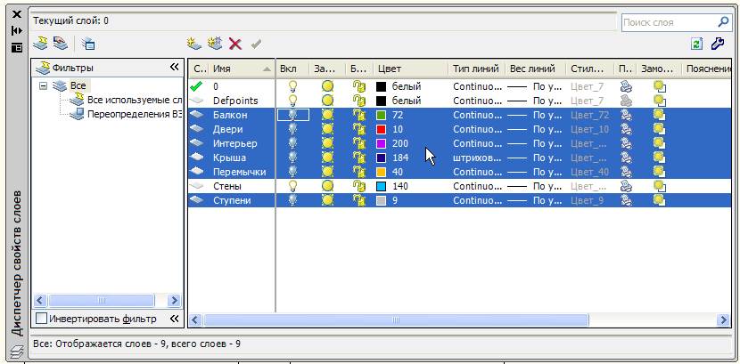Create a new layer icon

tap(194, 44)
